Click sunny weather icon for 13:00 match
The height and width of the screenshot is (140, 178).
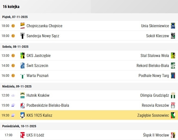pos(13,55)
